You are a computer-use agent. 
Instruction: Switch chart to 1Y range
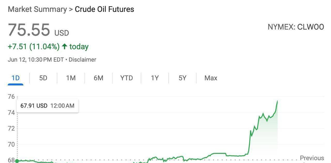point(155,78)
